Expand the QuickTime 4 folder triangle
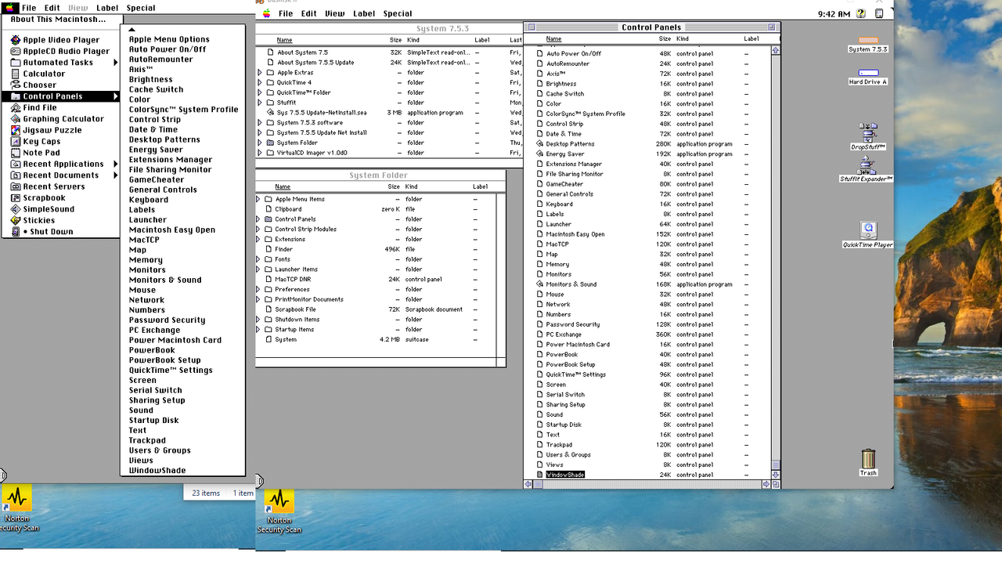Viewport: 1002px width, 564px height. [x=260, y=82]
